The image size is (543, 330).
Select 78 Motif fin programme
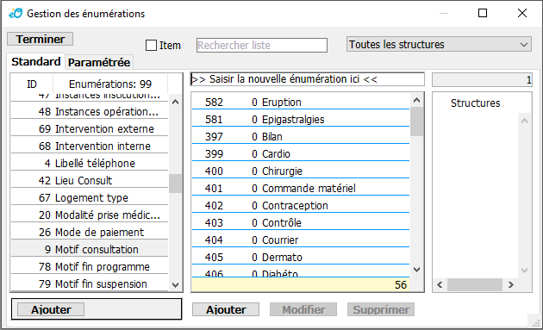(90, 266)
